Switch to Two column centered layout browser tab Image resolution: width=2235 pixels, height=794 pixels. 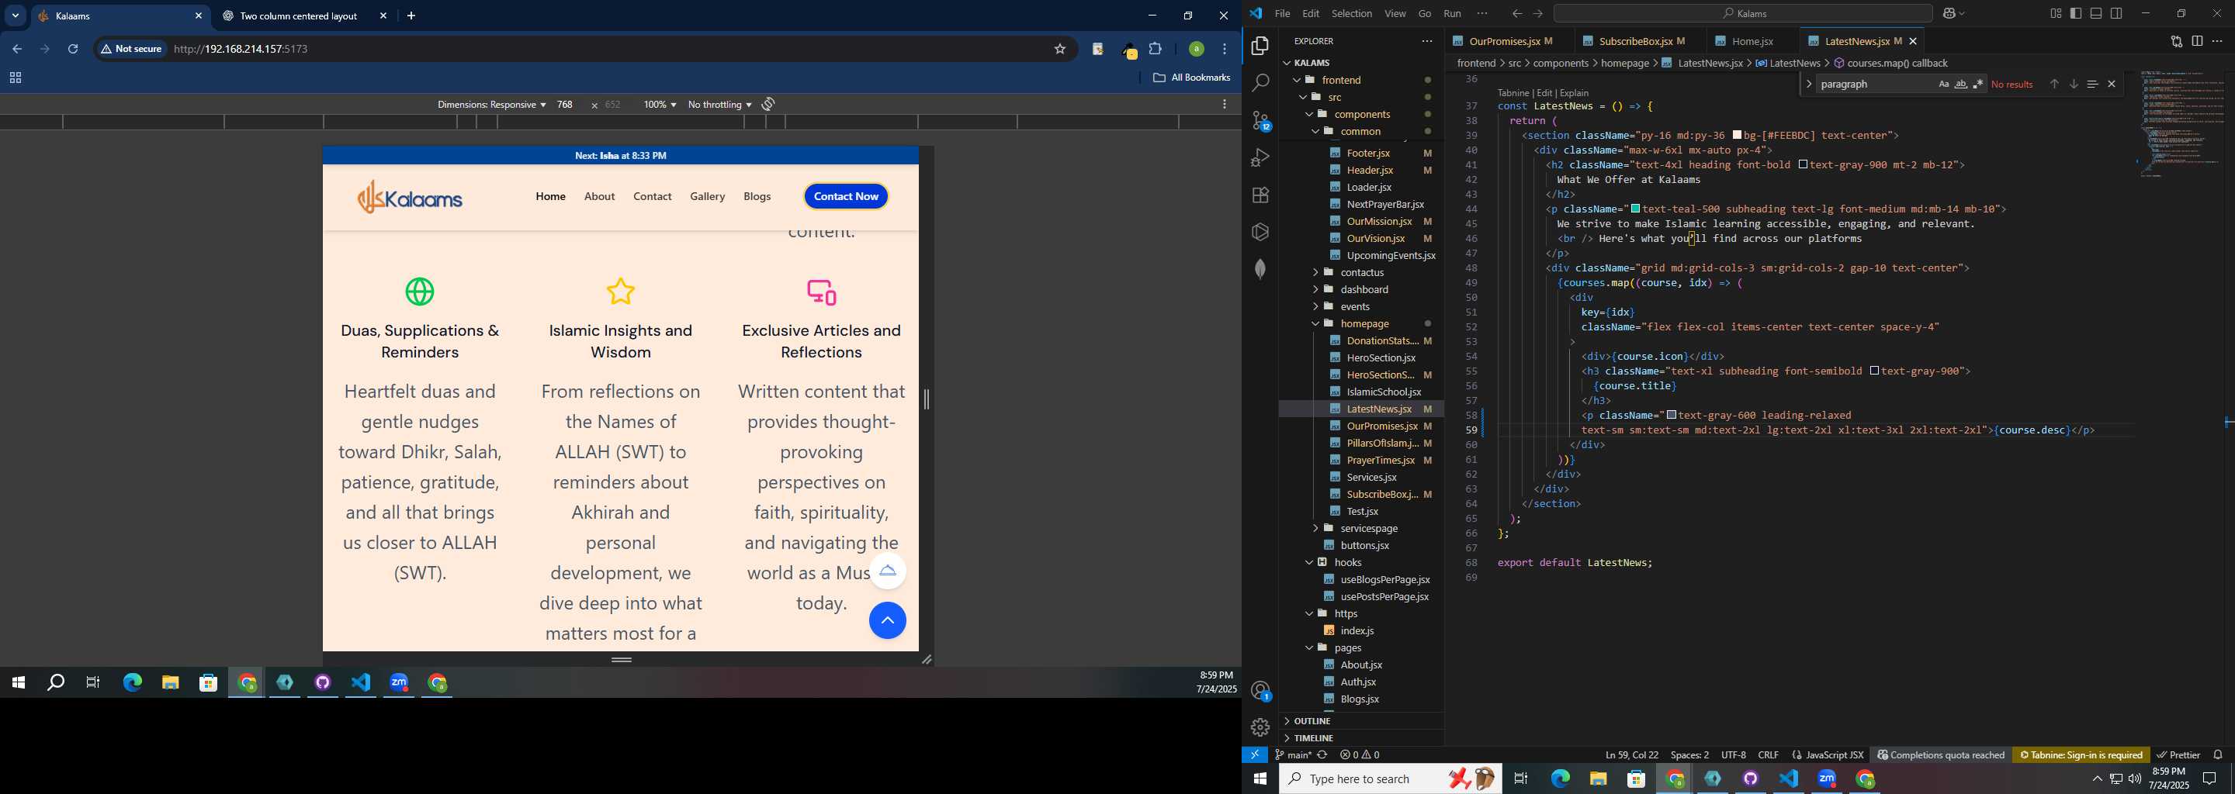click(x=297, y=16)
